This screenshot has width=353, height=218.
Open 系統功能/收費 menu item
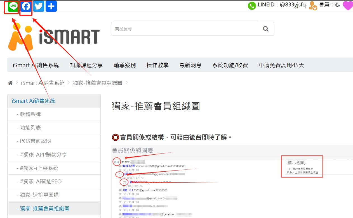[x=230, y=65]
